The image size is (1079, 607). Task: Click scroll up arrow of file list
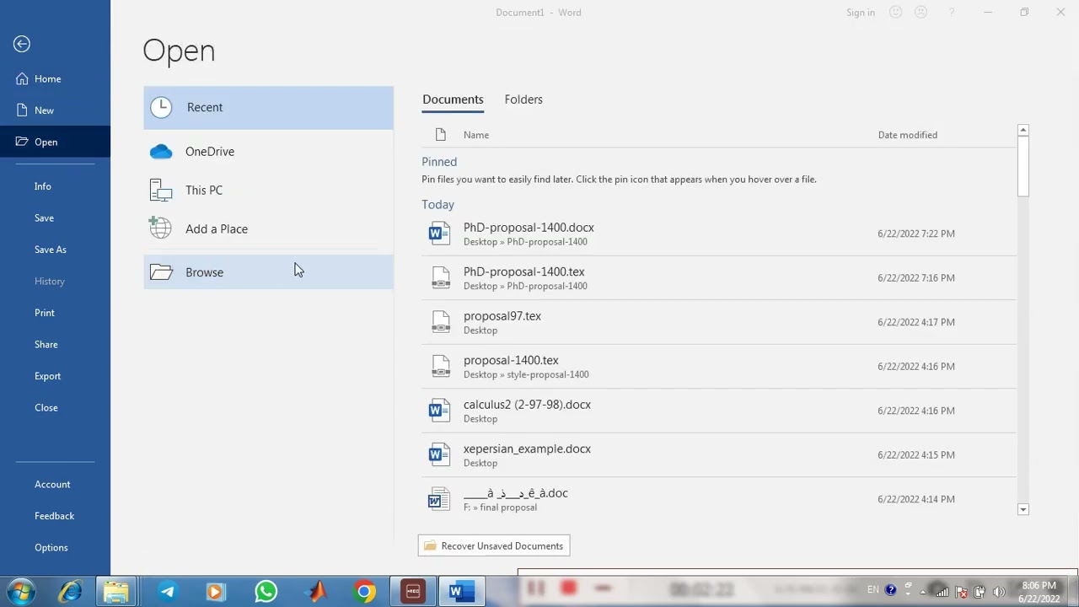(1023, 131)
